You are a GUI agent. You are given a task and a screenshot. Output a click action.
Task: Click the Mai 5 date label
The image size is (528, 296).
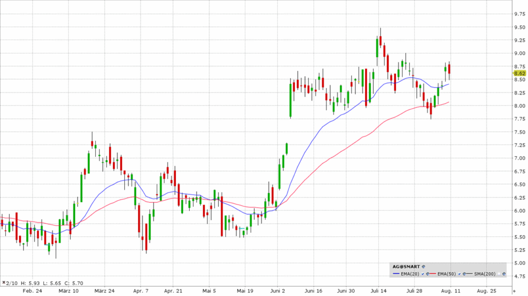click(209, 291)
